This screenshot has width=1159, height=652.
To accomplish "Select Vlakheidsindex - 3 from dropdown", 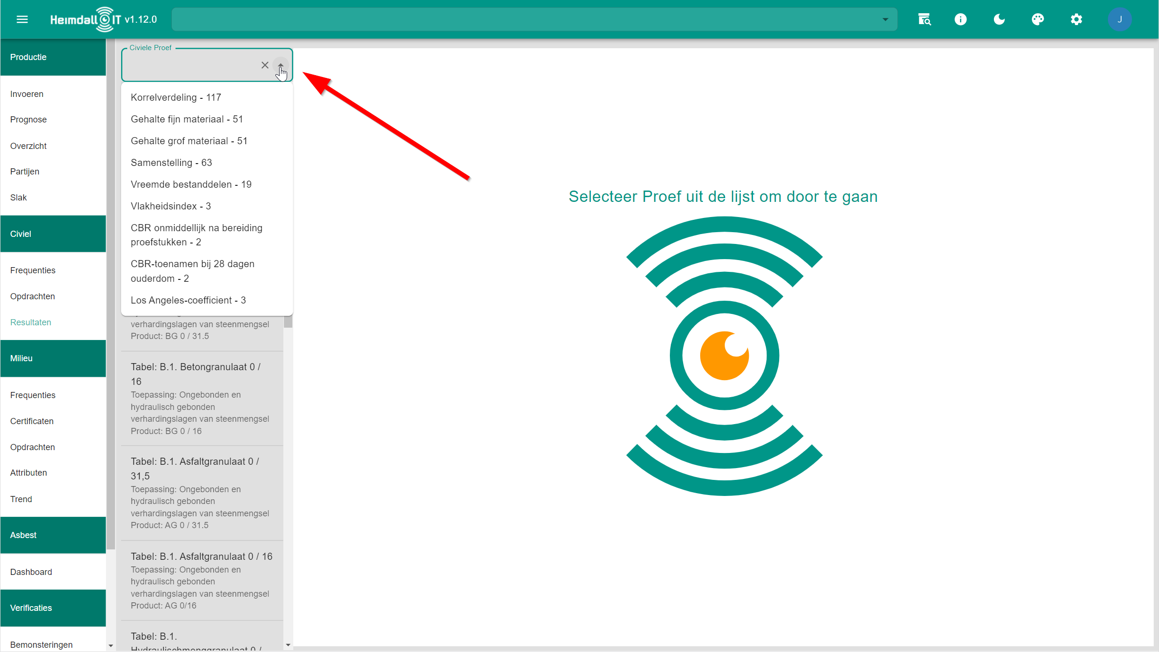I will (x=171, y=206).
